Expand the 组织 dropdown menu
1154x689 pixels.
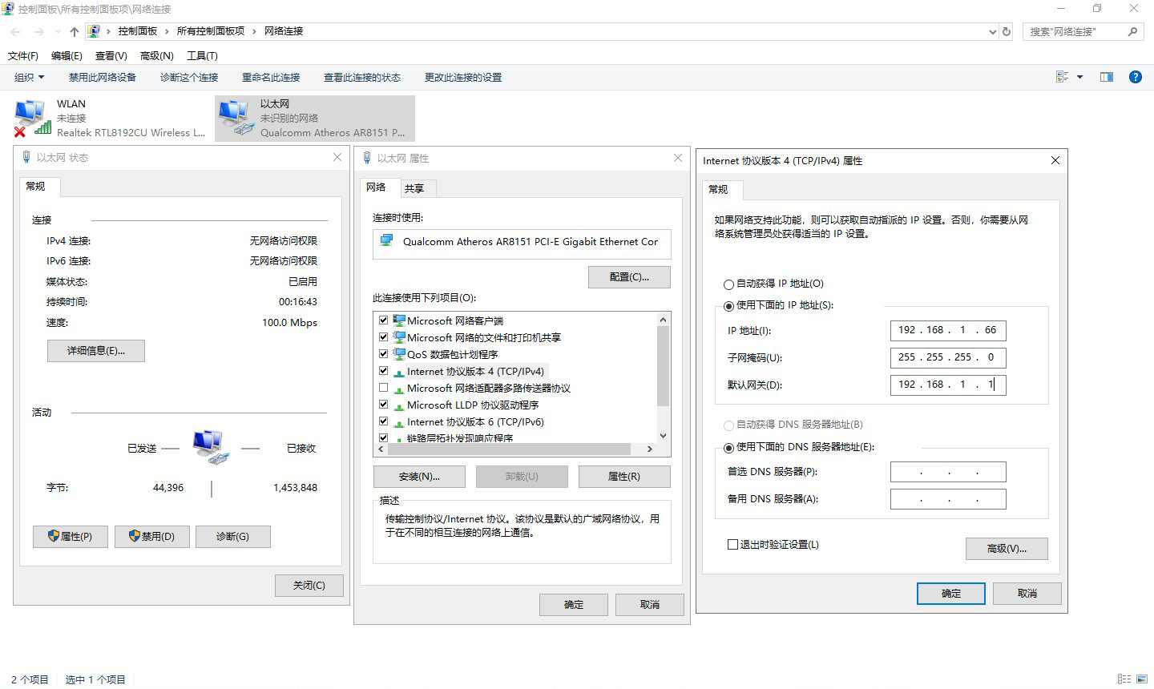[30, 77]
